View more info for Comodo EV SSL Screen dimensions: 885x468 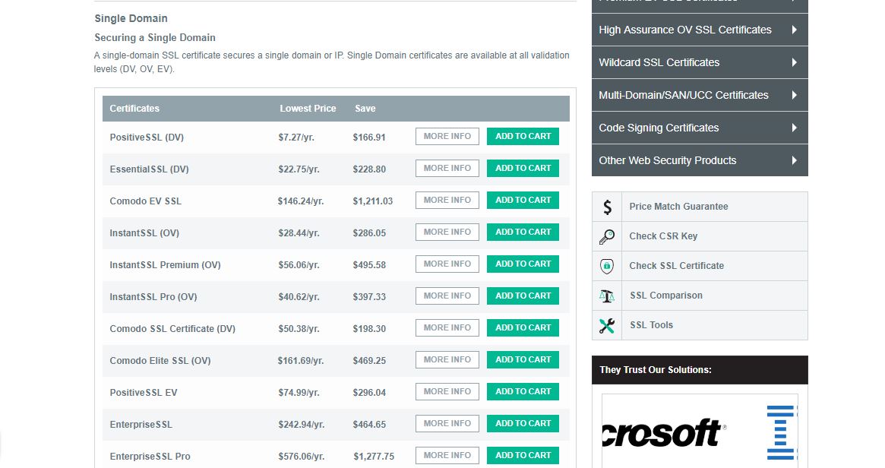coord(447,200)
